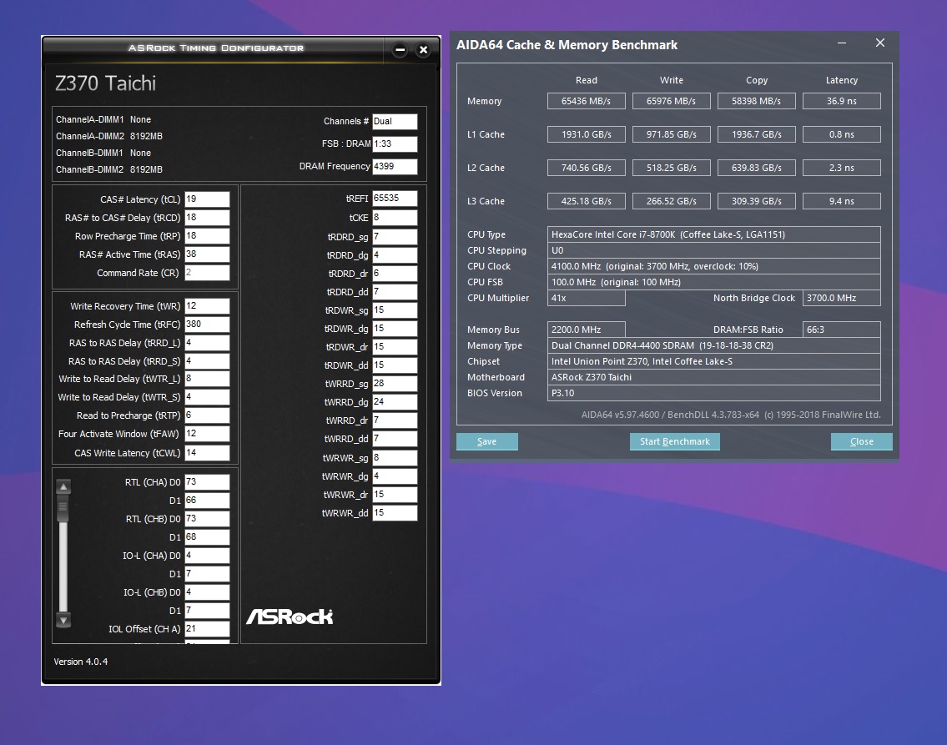This screenshot has height=745, width=947.
Task: Click the IO-L (CHA) D0 field
Action: tap(207, 556)
